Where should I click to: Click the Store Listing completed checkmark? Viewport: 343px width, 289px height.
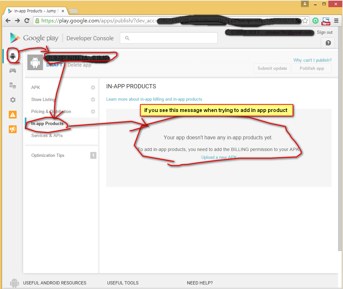click(93, 99)
